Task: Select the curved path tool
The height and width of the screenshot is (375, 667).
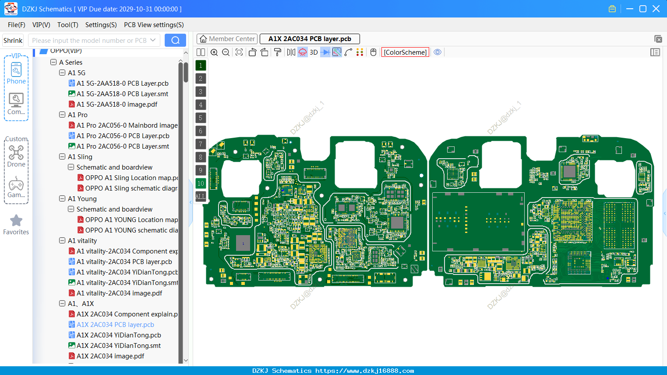Action: coord(348,52)
